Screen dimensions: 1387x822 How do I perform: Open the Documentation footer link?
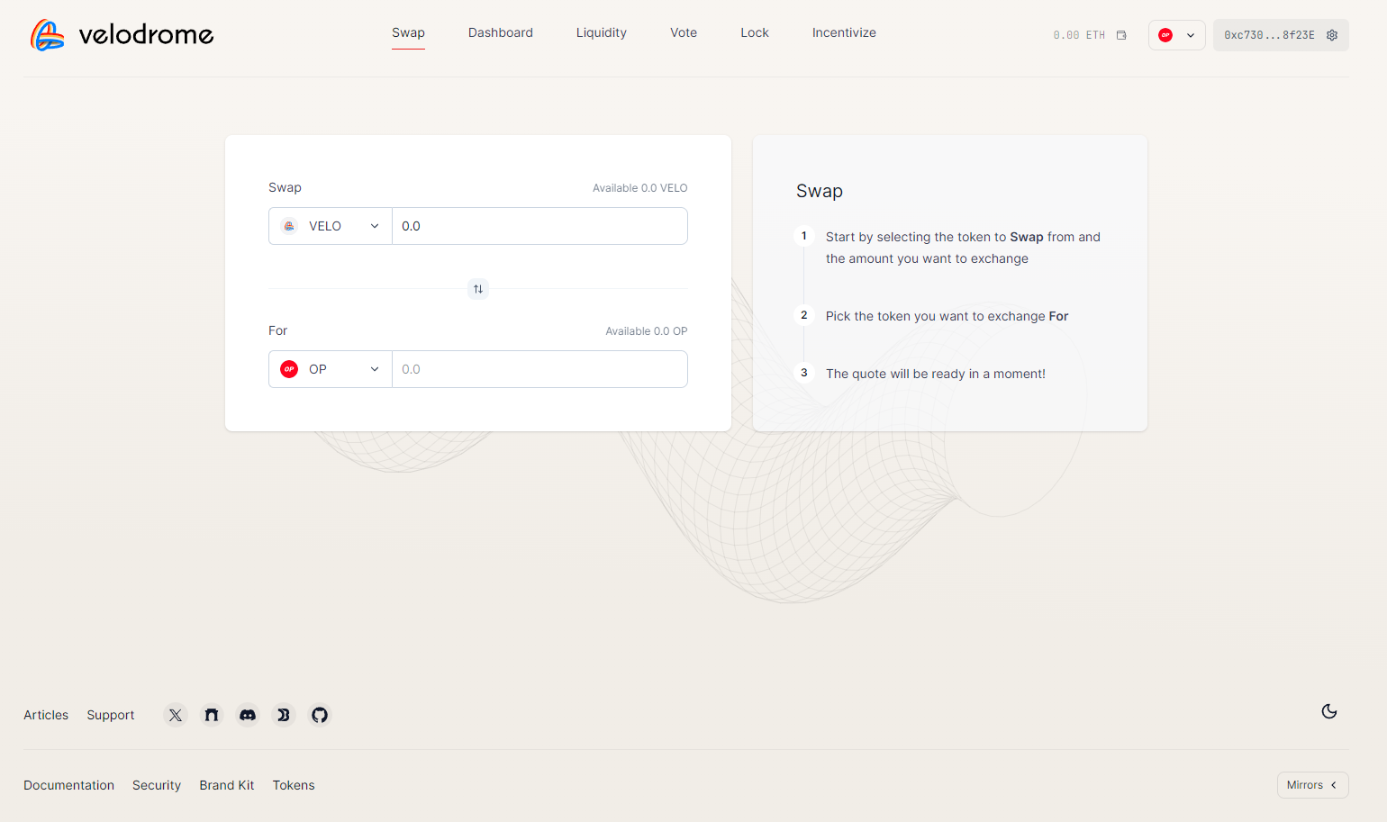click(x=68, y=785)
